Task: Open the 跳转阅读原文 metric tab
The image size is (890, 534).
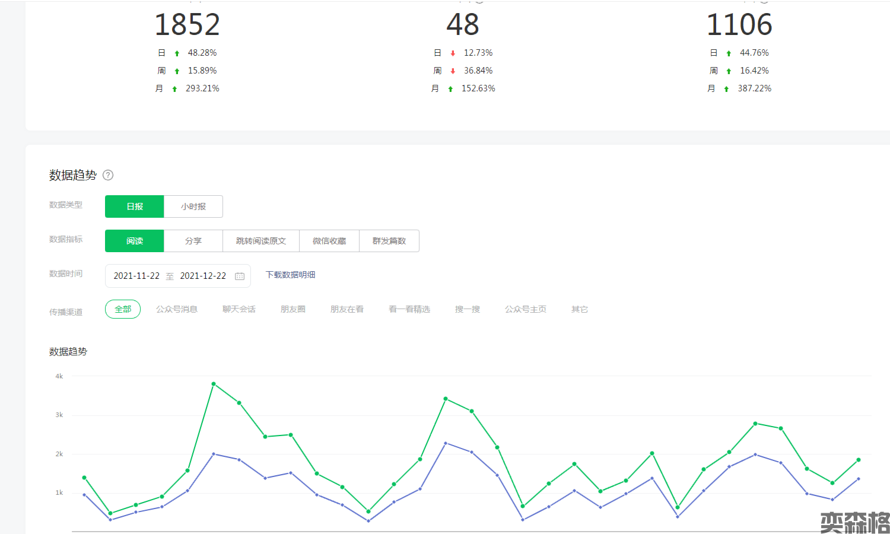Action: click(x=261, y=241)
